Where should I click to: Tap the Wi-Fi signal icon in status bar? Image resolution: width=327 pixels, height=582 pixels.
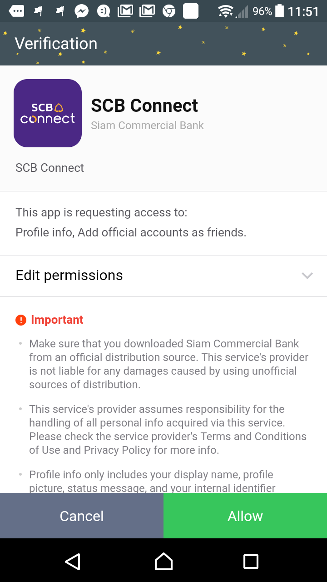coord(225,11)
